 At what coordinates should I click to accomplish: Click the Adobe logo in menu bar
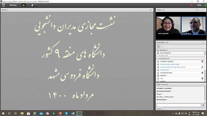4,5
